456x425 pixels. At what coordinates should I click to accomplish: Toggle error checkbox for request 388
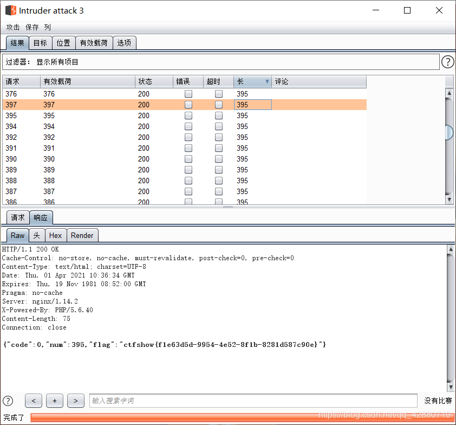coord(188,181)
